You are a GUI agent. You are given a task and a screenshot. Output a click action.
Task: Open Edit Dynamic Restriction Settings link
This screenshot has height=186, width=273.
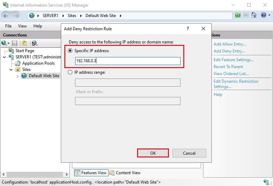click(x=236, y=84)
